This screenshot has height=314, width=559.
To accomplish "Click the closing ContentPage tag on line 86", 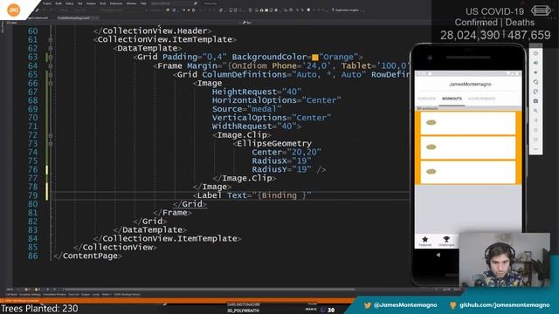I will [87, 256].
